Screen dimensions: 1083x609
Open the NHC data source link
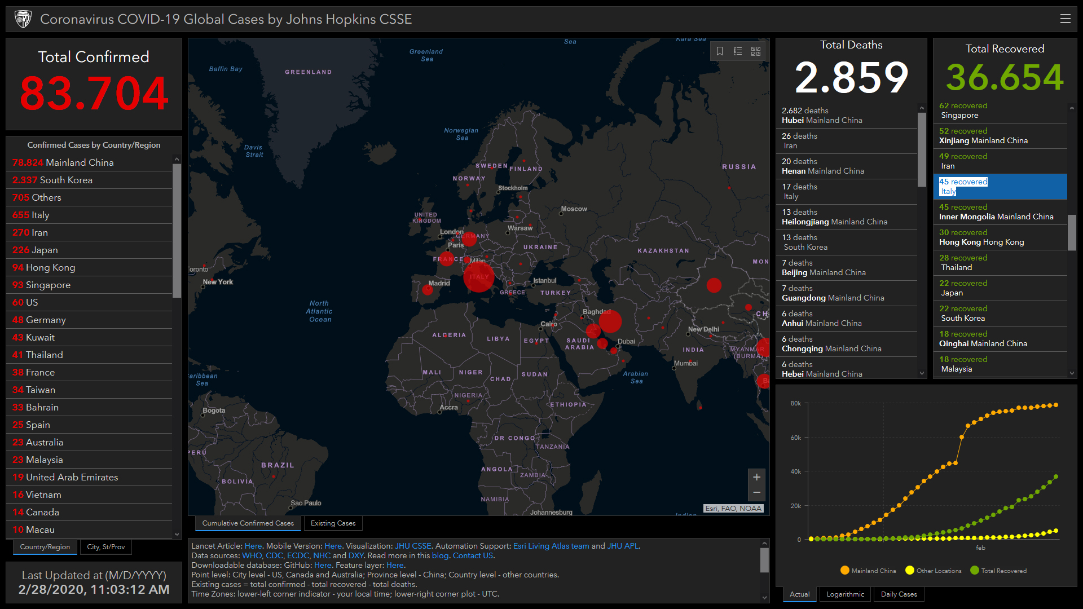tap(322, 555)
